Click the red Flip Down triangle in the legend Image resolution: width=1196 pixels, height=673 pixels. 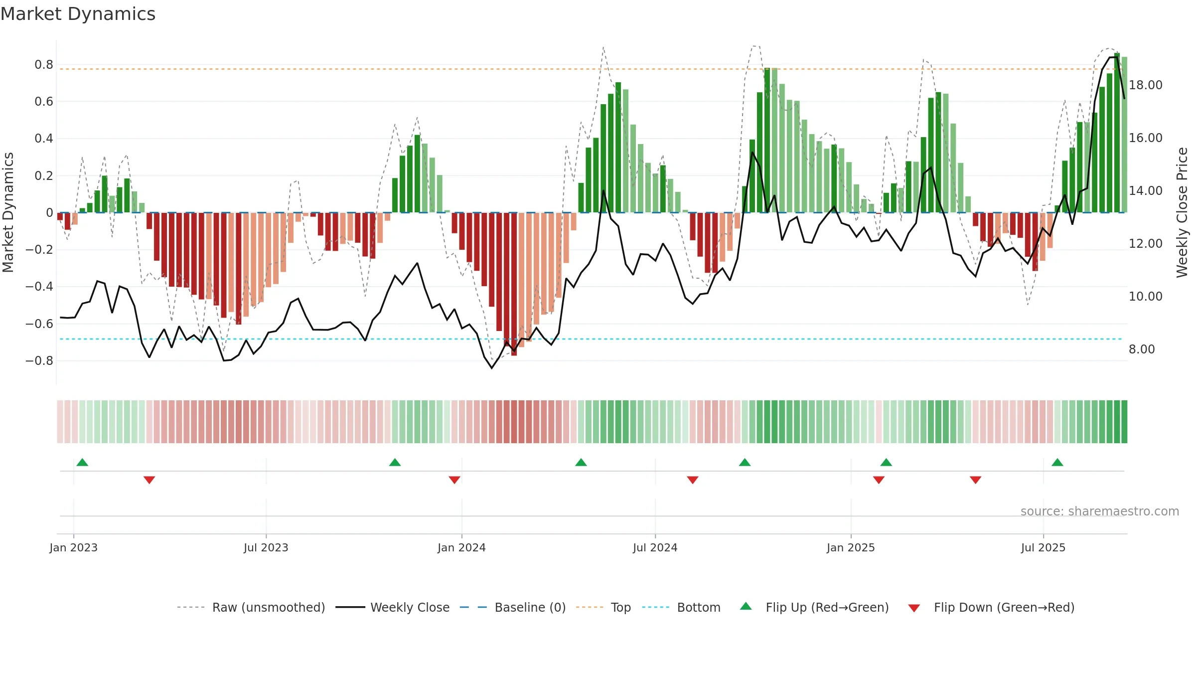tap(914, 608)
